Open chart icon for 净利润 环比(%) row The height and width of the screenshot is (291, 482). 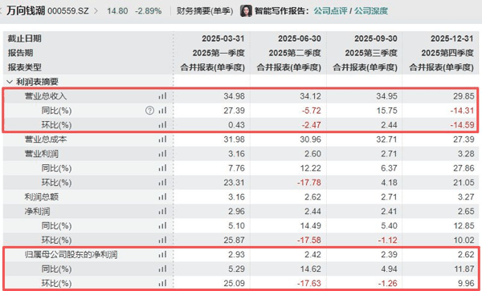162,240
